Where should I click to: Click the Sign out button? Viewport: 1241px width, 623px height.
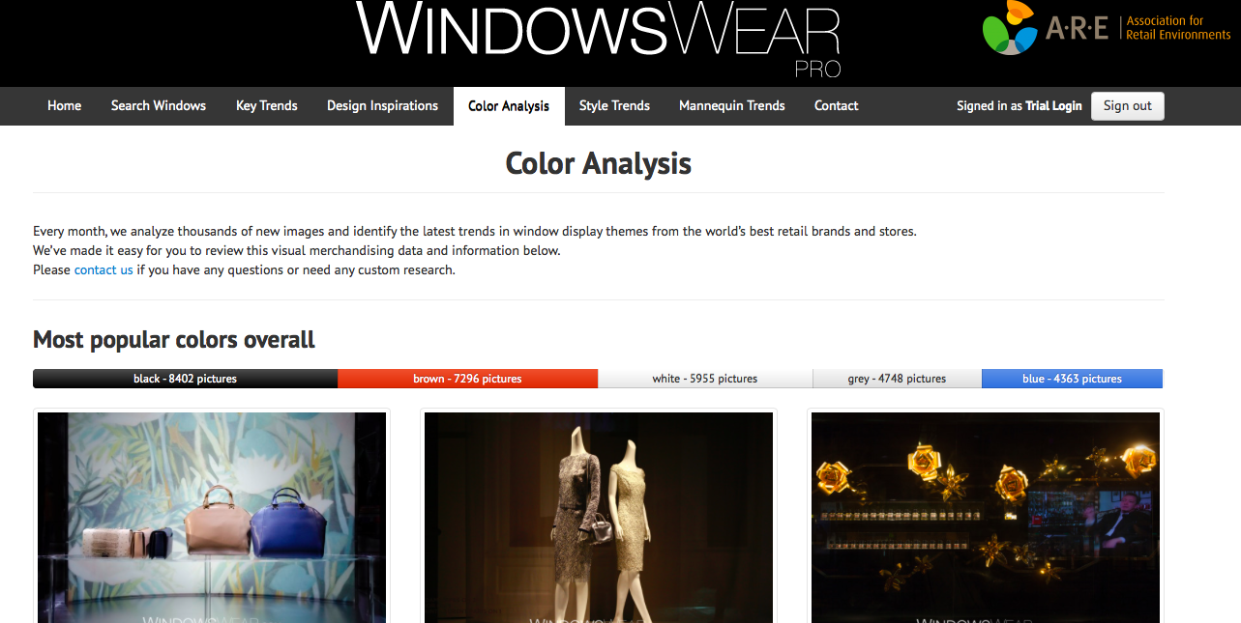1128,106
